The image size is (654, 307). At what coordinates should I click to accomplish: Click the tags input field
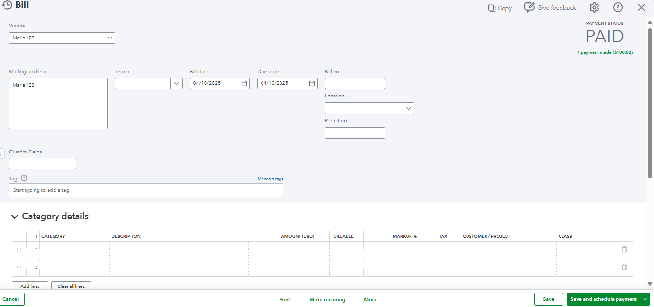pyautogui.click(x=146, y=190)
